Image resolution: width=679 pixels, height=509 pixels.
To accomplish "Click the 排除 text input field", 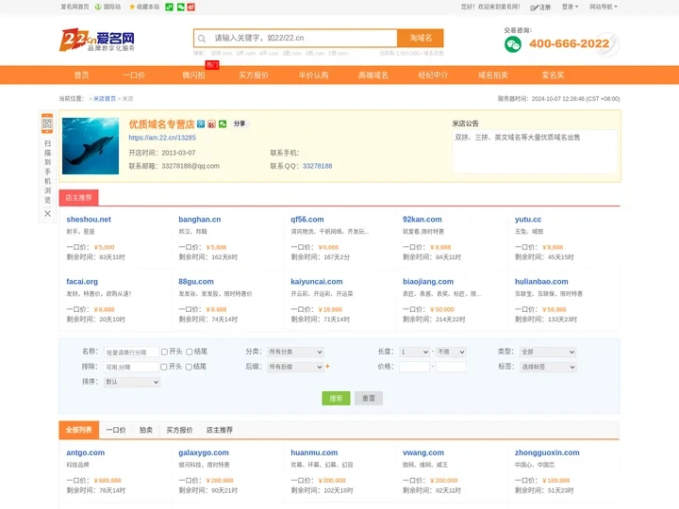I will pyautogui.click(x=131, y=367).
